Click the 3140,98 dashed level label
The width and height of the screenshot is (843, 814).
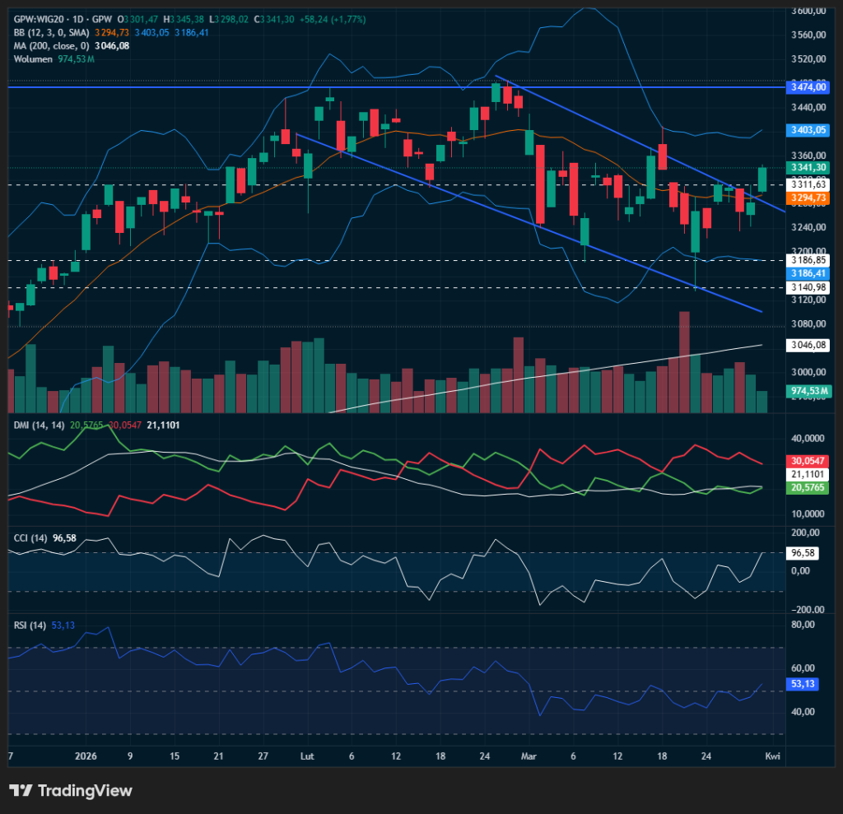point(808,287)
